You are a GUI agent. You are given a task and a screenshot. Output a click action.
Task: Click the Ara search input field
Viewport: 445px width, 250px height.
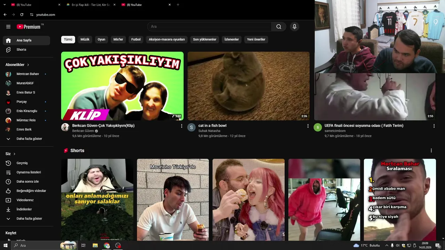pyautogui.click(x=209, y=27)
